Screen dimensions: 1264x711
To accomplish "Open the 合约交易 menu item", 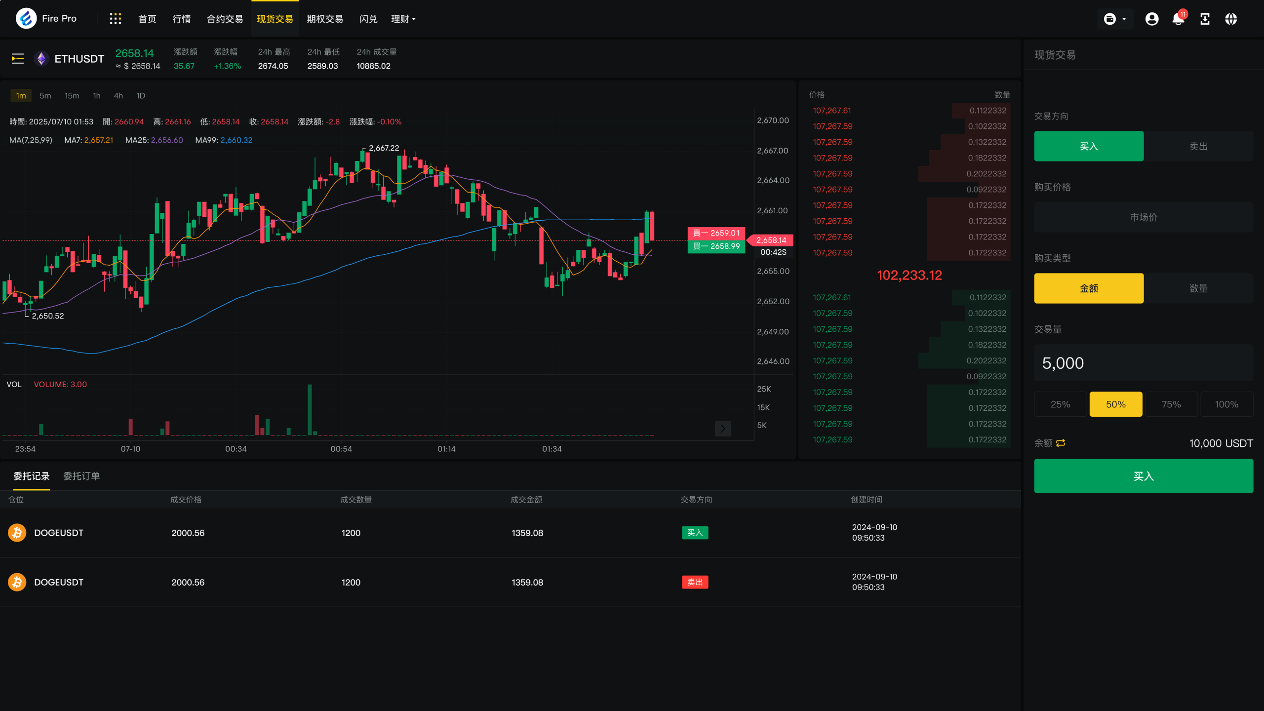I will [x=225, y=19].
